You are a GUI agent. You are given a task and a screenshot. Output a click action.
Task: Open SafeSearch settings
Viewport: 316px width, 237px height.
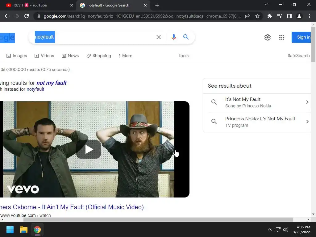(298, 56)
